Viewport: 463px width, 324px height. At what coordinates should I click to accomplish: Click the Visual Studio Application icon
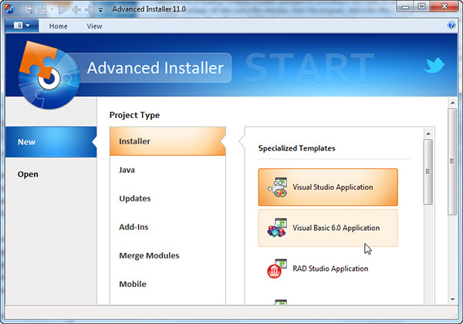(x=276, y=187)
